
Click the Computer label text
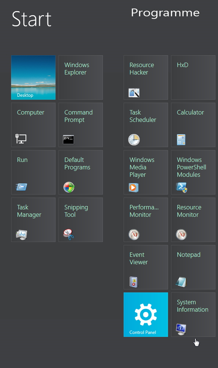pos(30,113)
